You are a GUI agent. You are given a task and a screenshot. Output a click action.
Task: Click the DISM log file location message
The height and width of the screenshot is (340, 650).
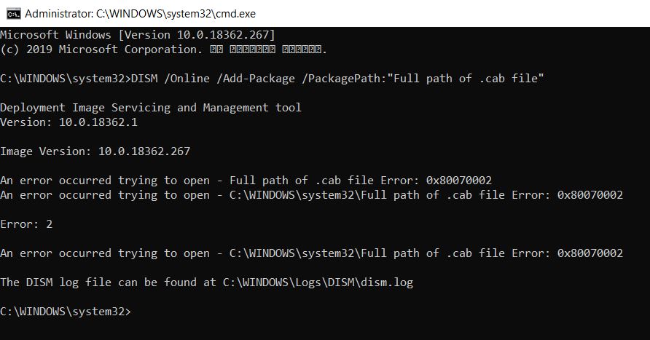pos(206,282)
